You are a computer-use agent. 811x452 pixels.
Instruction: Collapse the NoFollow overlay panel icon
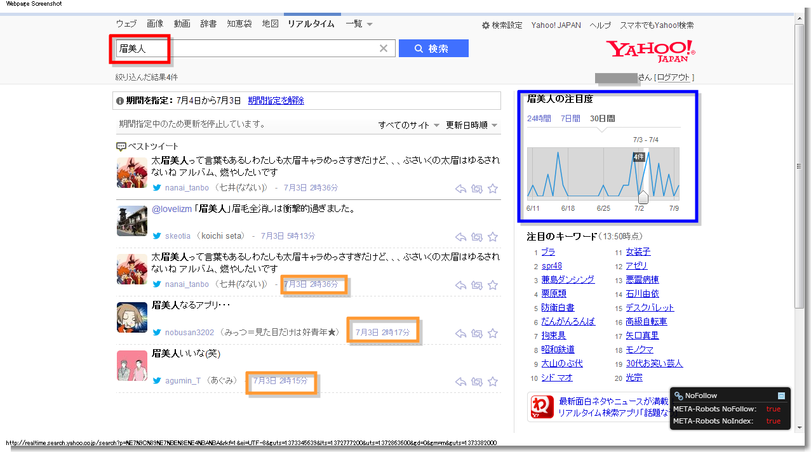coord(782,395)
